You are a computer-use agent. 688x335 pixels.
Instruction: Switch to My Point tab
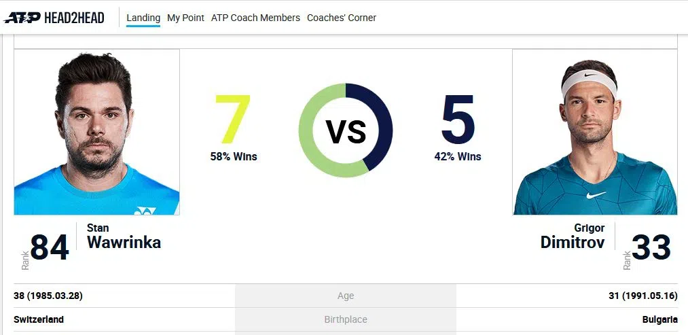[x=185, y=18]
